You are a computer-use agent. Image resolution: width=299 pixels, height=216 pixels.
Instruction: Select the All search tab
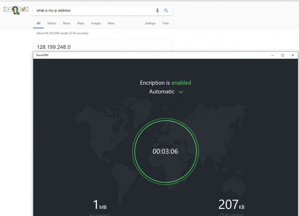(x=38, y=23)
